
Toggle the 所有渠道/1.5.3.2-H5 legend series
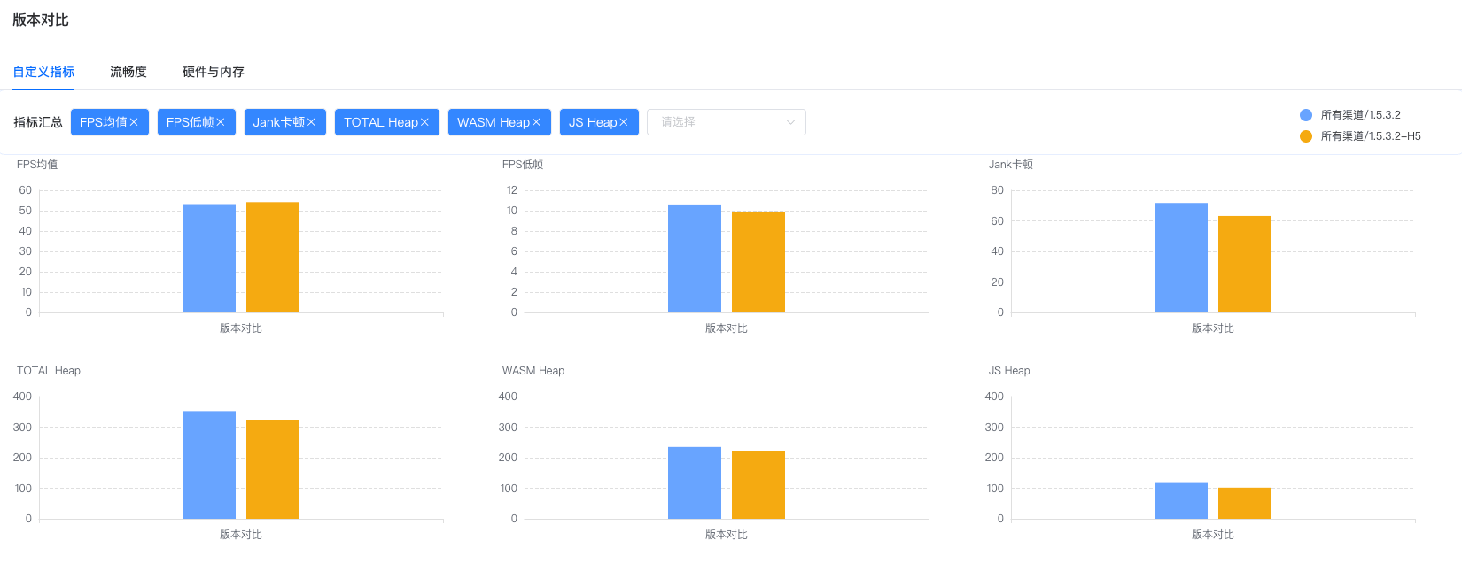pyautogui.click(x=1360, y=136)
